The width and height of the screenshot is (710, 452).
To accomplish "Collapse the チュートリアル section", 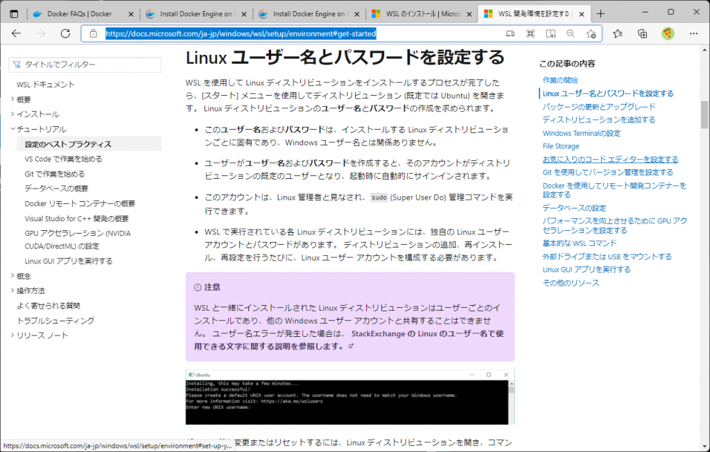I will point(12,129).
